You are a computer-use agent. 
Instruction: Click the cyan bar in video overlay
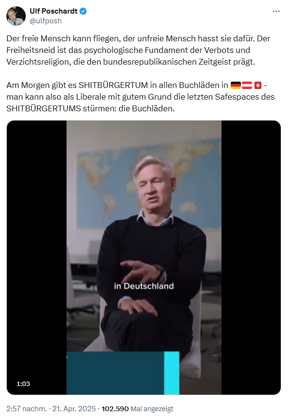point(171,373)
